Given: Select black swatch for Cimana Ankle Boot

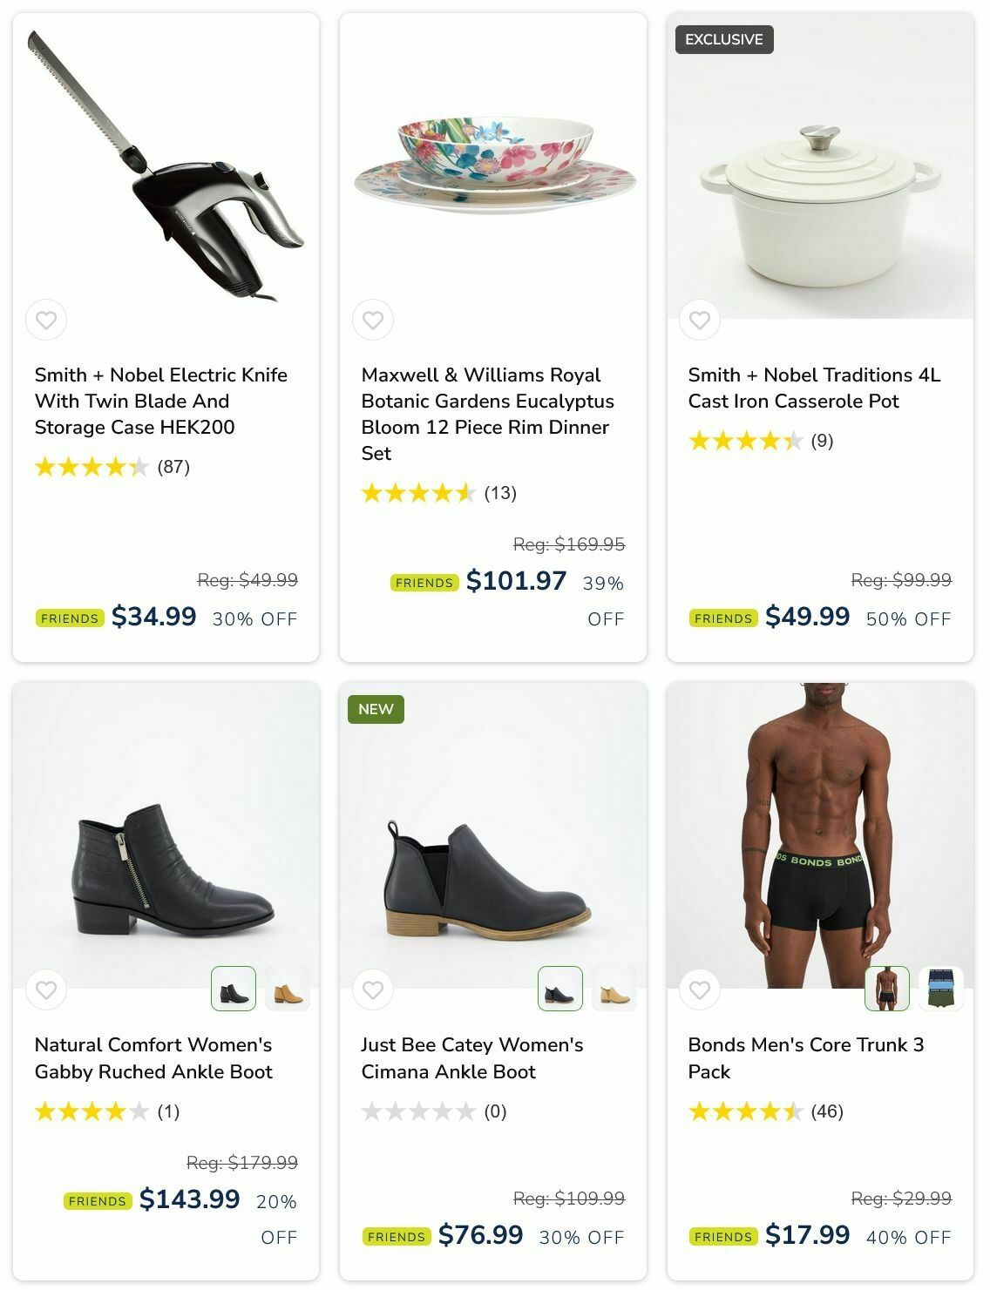Looking at the screenshot, I should pyautogui.click(x=560, y=989).
